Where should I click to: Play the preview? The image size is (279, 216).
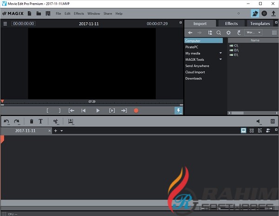click(x=98, y=111)
